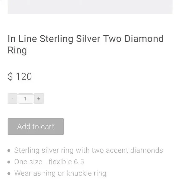Click the bullet dot before Sterling silver ring

[x=9, y=151]
